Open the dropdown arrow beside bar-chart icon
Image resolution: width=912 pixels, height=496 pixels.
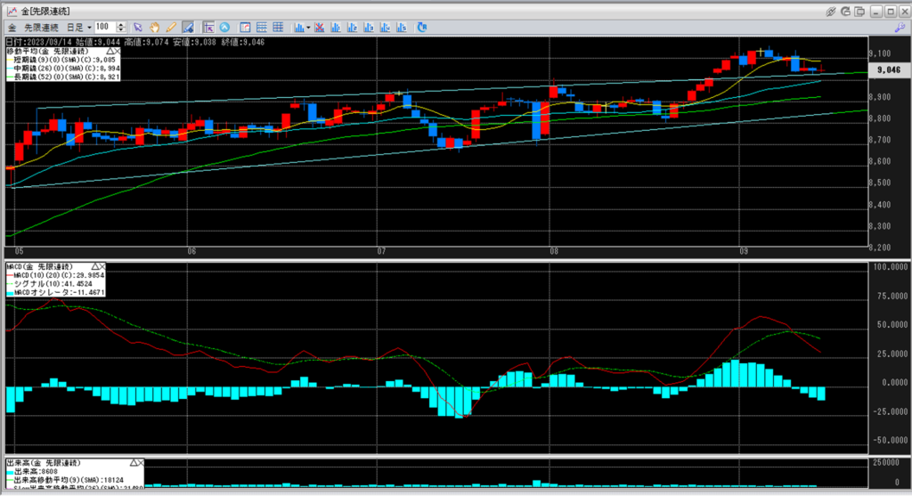pyautogui.click(x=308, y=28)
